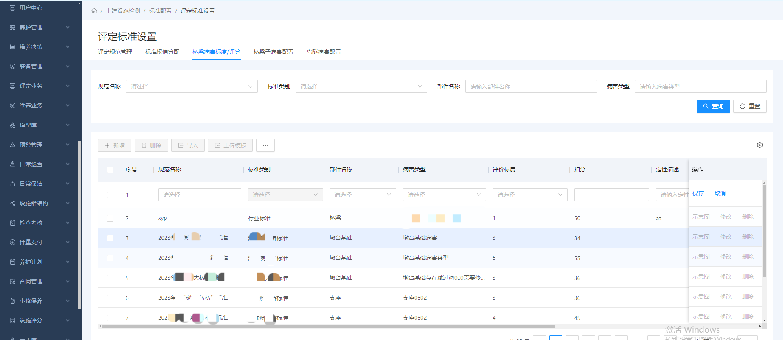Image resolution: width=783 pixels, height=340 pixels.
Task: Switch to 标准权值分配 tab
Action: coord(162,52)
